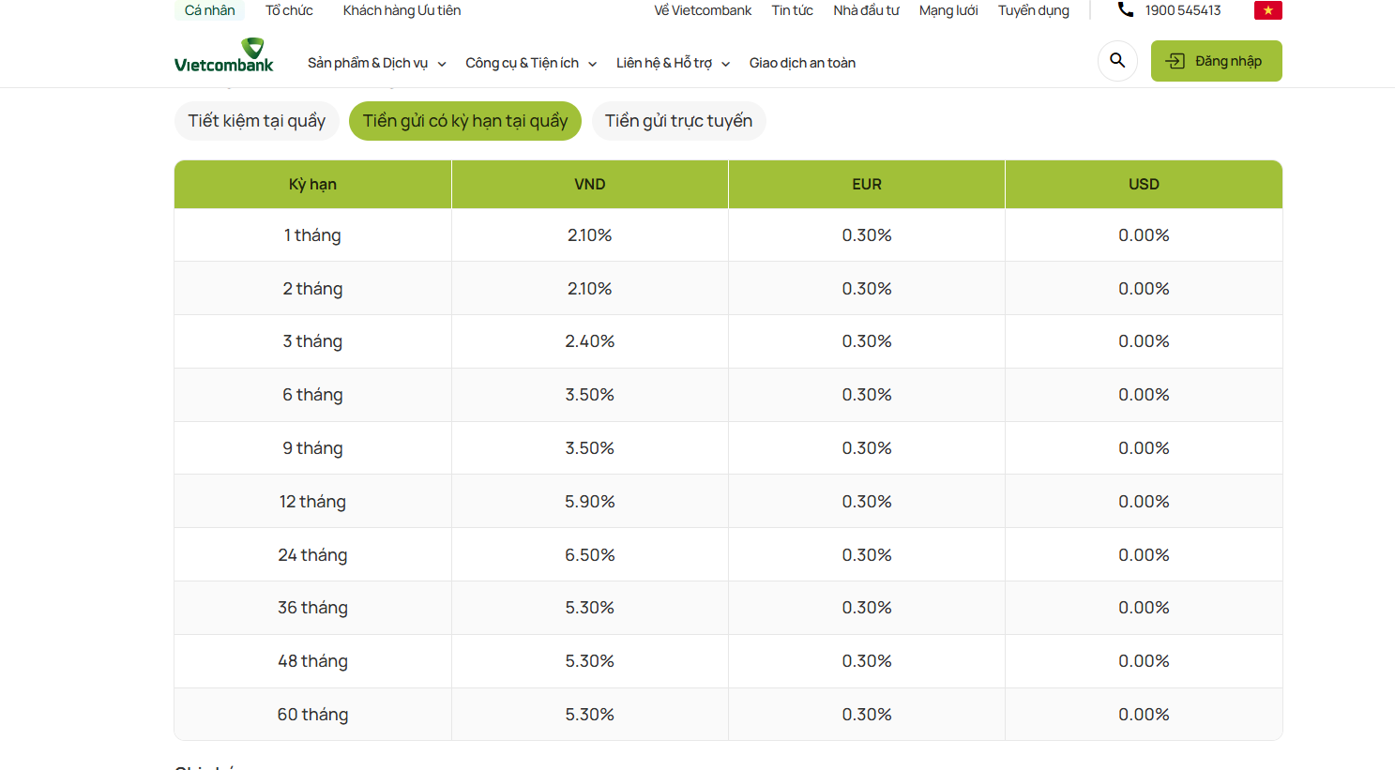Image resolution: width=1395 pixels, height=770 pixels.
Task: Select the Cá nhân customer segment
Action: point(209,10)
